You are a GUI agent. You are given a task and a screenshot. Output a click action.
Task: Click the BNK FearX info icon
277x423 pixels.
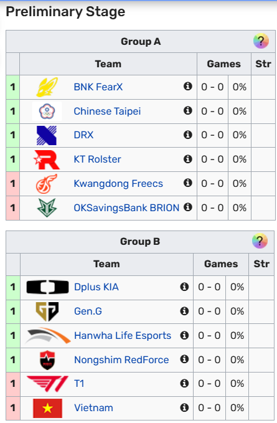pos(188,87)
